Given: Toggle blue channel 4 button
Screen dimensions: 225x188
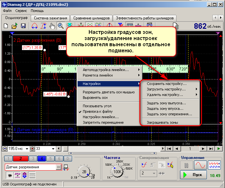Looking at the screenshot, I should click(42, 159).
